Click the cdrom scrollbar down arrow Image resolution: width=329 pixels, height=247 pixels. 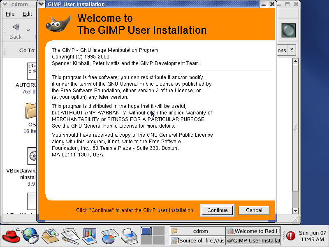tap(295, 211)
